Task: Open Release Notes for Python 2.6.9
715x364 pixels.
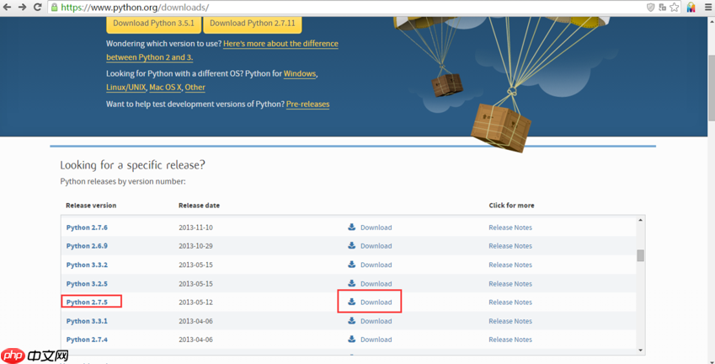Action: pos(510,246)
